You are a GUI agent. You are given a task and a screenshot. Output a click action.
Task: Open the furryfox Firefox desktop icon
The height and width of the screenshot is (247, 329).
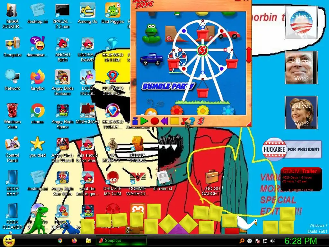tap(37, 80)
